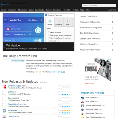
Task: Open the NirLauncher title link
Action: coord(12,110)
